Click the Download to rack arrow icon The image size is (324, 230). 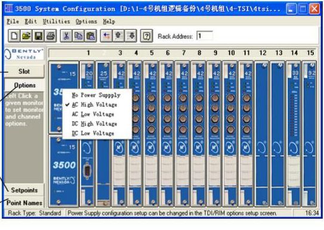[131, 36]
